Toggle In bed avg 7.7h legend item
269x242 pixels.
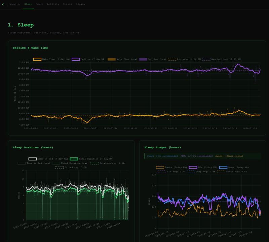[60, 167]
